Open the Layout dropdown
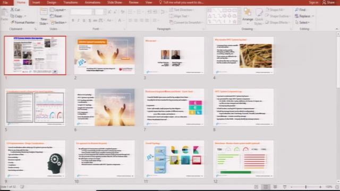 (58, 10)
